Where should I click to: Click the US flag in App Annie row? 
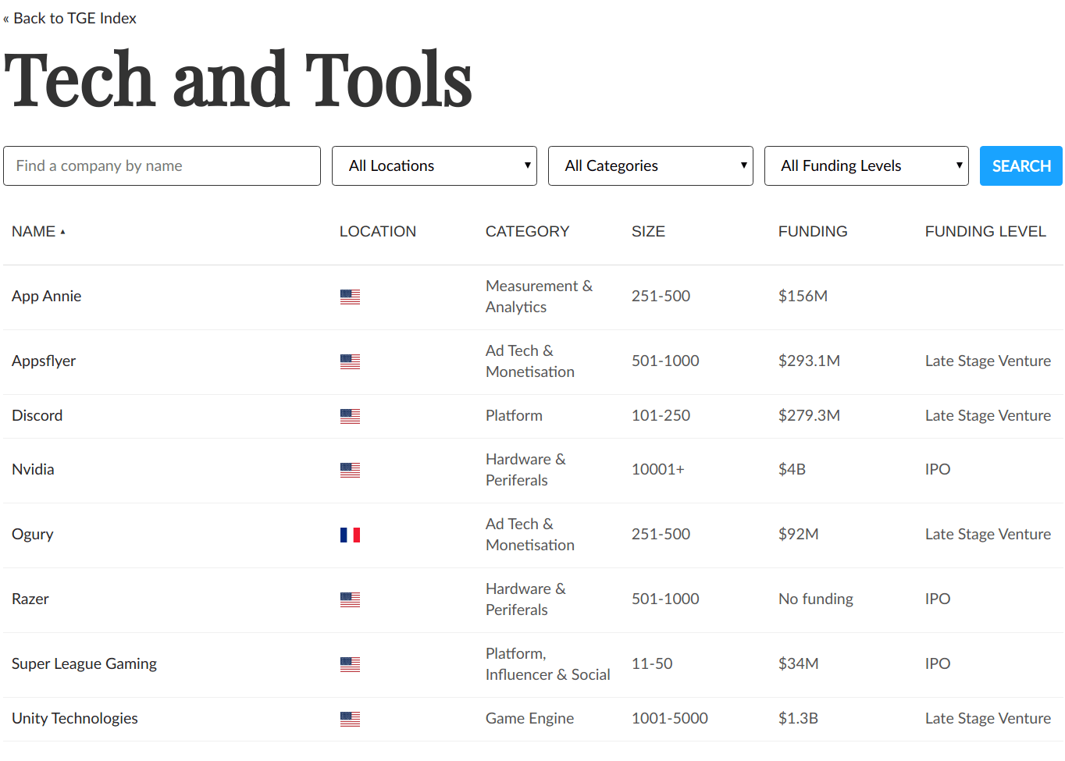point(350,297)
